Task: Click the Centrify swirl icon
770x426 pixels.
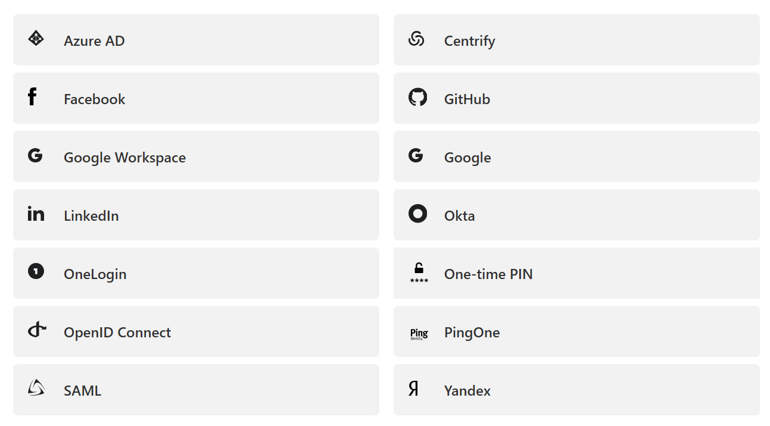Action: [x=416, y=39]
